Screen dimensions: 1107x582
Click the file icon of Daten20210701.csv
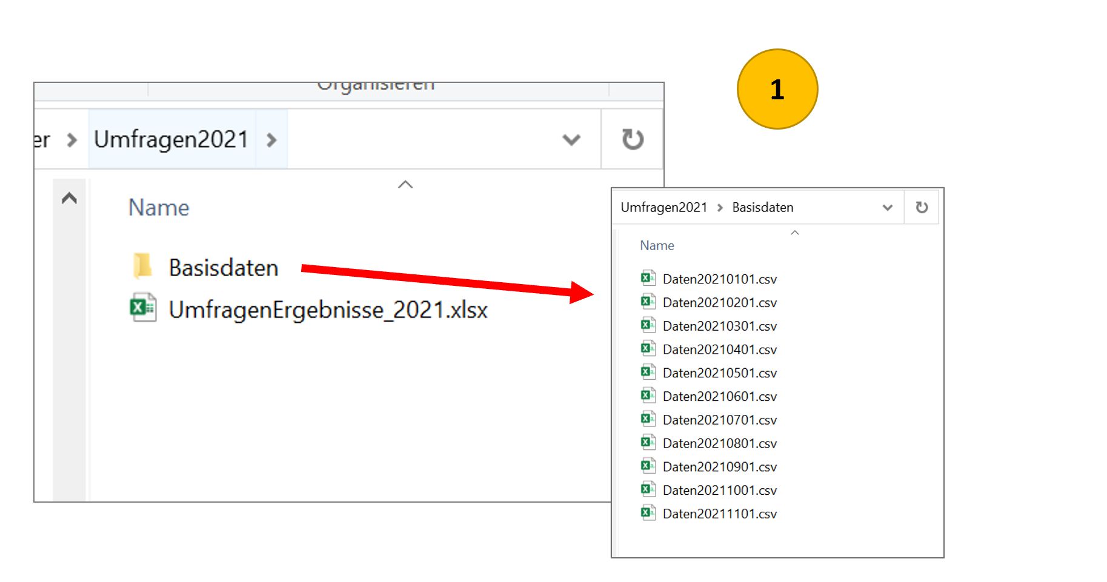pos(648,419)
